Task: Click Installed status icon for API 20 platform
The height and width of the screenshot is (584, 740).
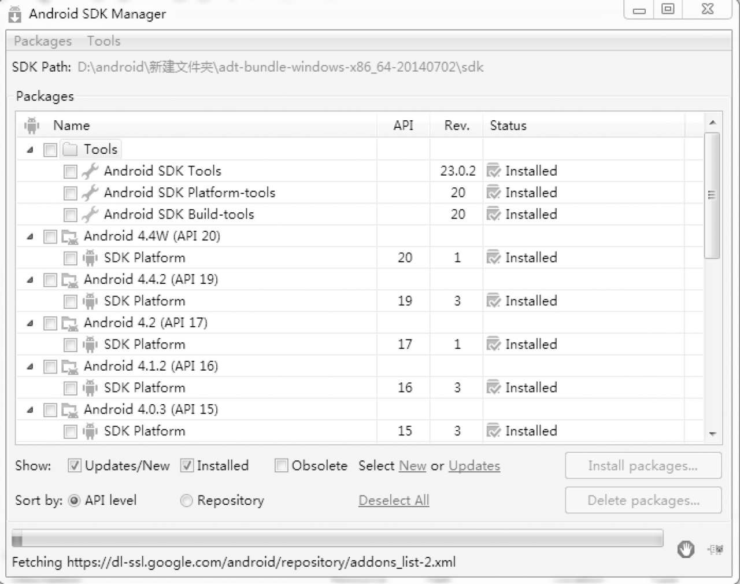Action: tap(493, 258)
